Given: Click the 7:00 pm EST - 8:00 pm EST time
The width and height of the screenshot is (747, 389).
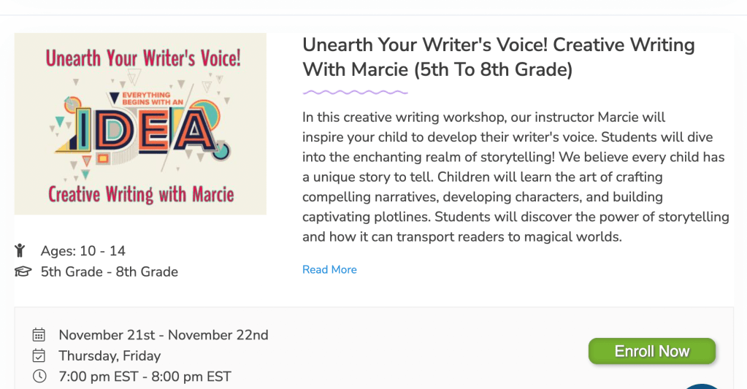Looking at the screenshot, I should point(145,377).
